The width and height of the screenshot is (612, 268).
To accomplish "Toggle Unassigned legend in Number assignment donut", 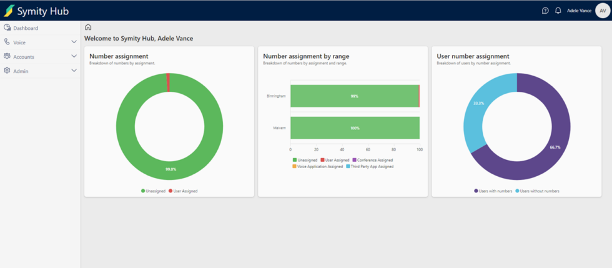I will click(154, 191).
